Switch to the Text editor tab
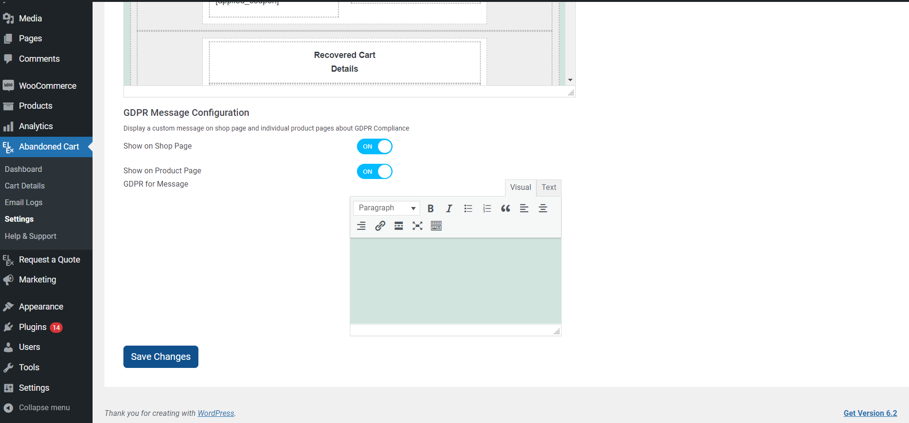The width and height of the screenshot is (909, 423). (549, 188)
